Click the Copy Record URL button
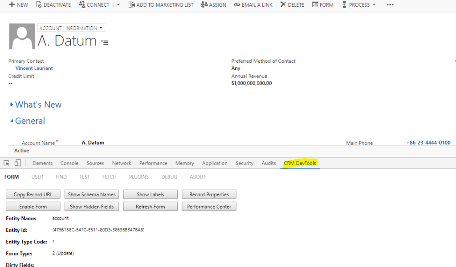The width and height of the screenshot is (456, 267). [33, 194]
